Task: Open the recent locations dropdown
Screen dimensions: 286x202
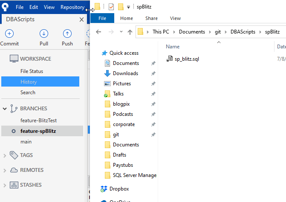Action: [121, 31]
